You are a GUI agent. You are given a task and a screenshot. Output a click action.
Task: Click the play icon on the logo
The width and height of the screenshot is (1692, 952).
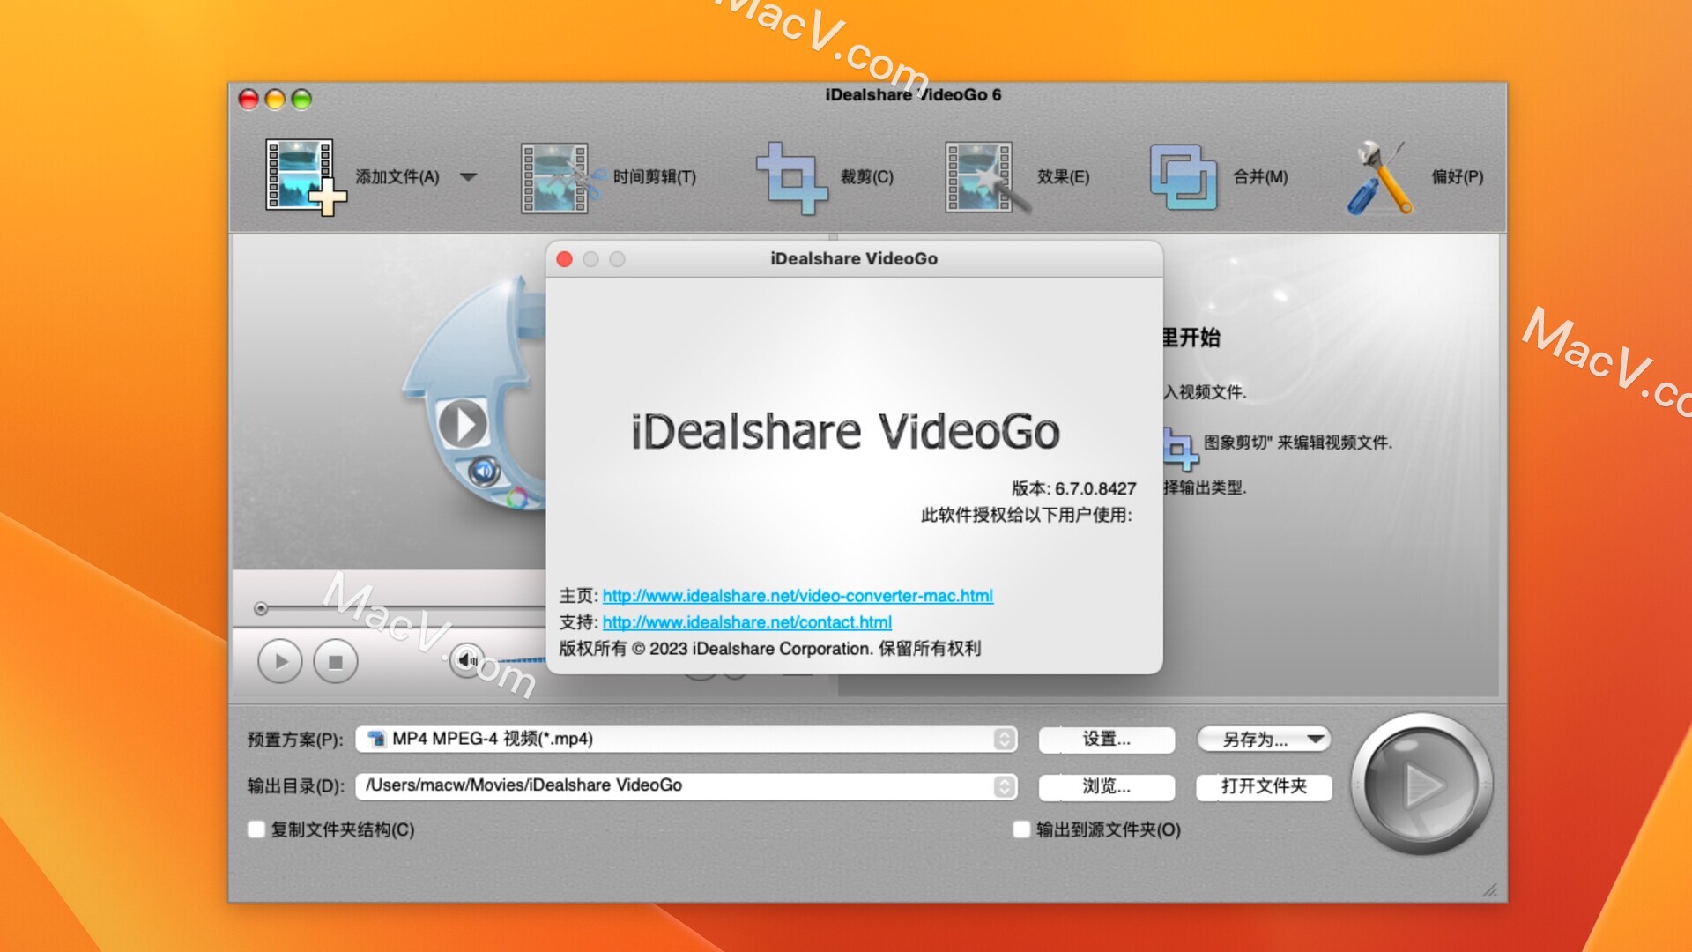click(463, 424)
